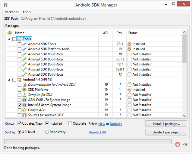Click the Status column header
This screenshot has width=193, height=154.
tap(153, 33)
